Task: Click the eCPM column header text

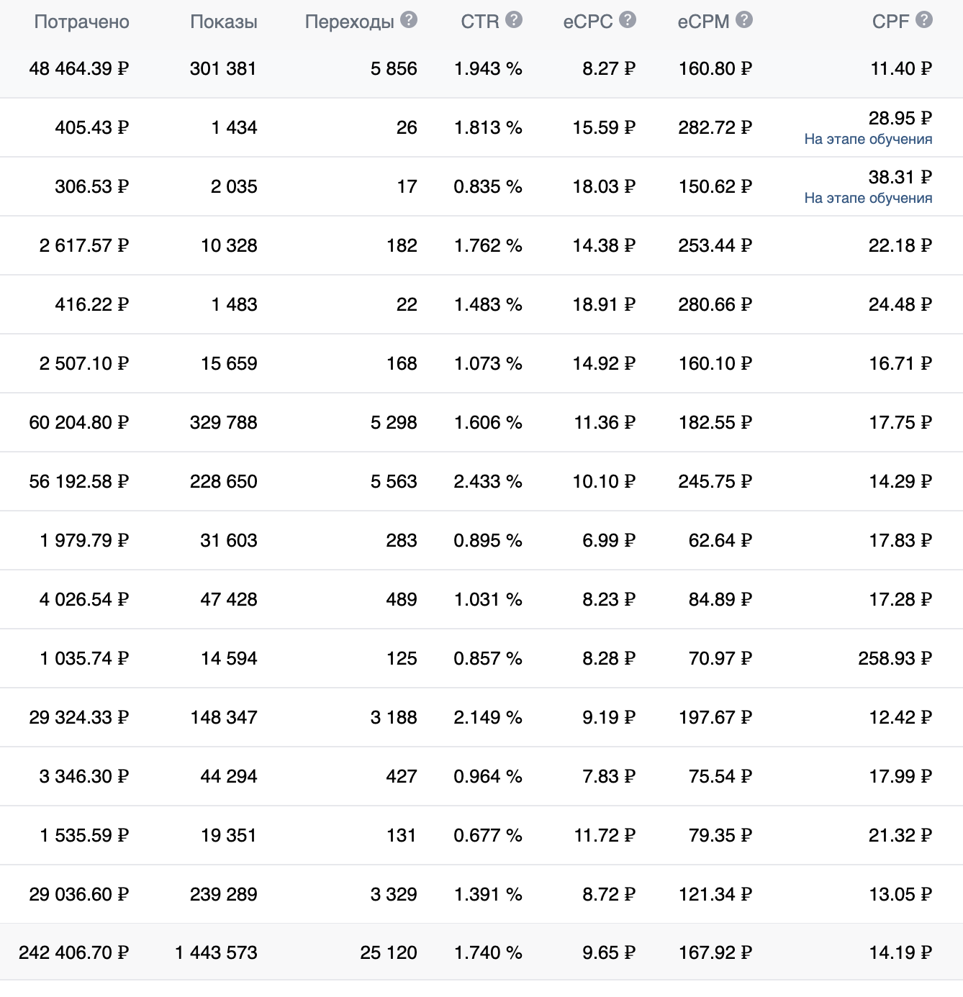Action: click(x=703, y=22)
